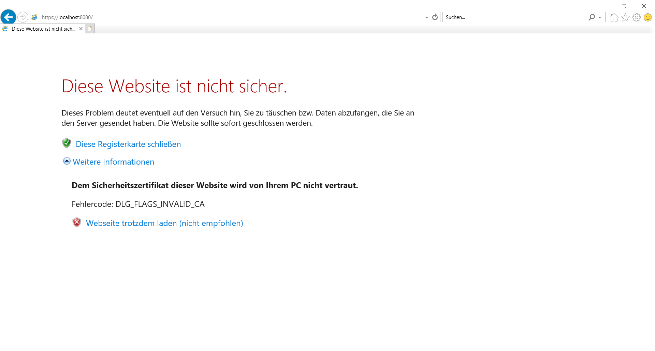The height and width of the screenshot is (351, 655).
Task: Open Favorites star icon
Action: pyautogui.click(x=625, y=17)
